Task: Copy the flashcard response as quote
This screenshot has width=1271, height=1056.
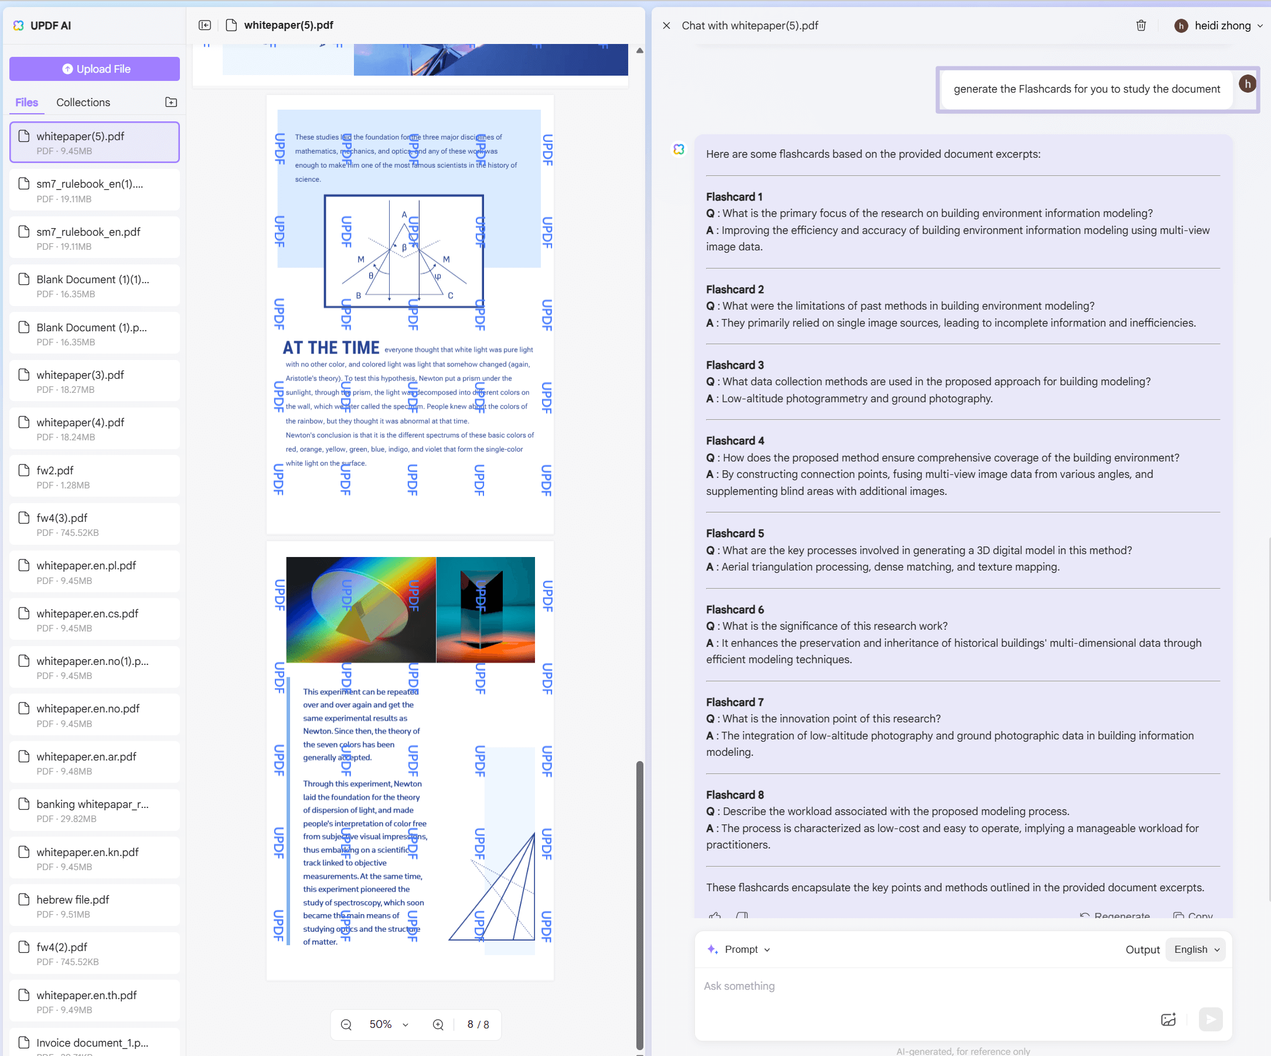Action: coord(742,916)
